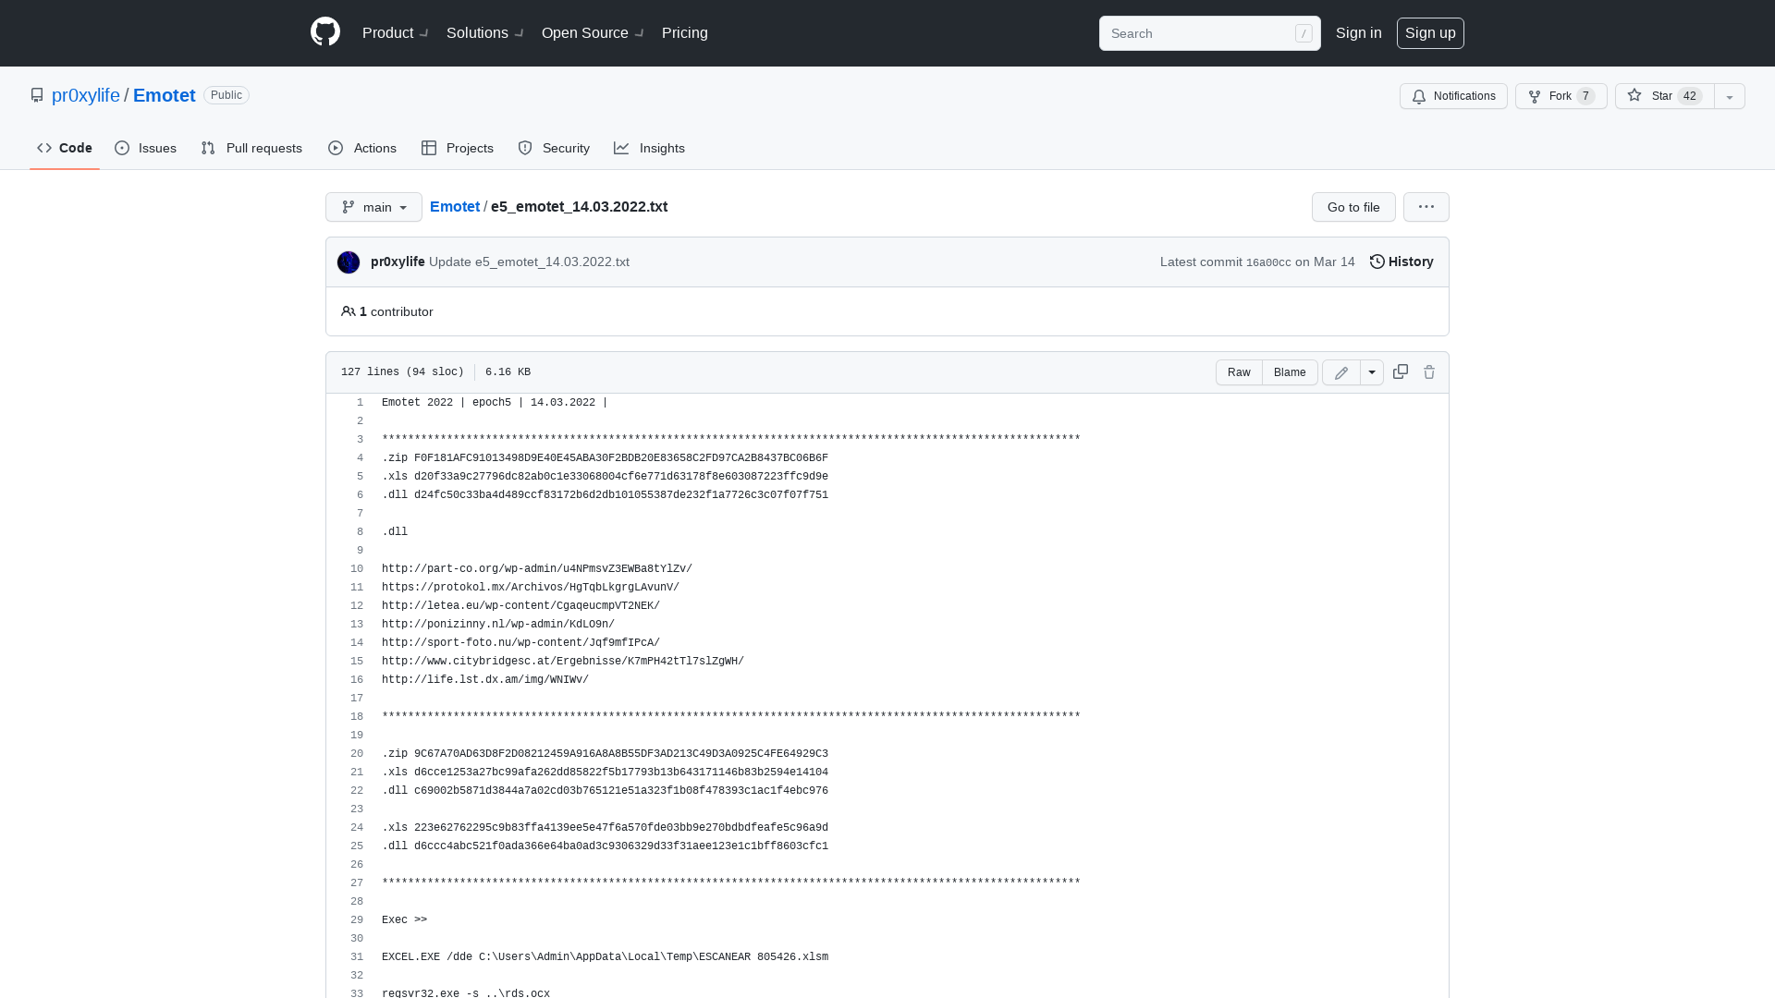Click the .zip 9C67A70AD hash line

[605, 754]
